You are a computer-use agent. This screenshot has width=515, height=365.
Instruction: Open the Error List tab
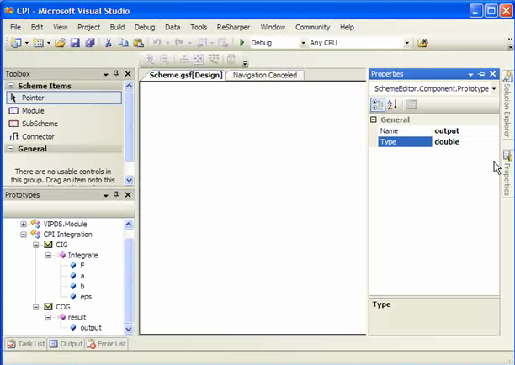pyautogui.click(x=107, y=344)
